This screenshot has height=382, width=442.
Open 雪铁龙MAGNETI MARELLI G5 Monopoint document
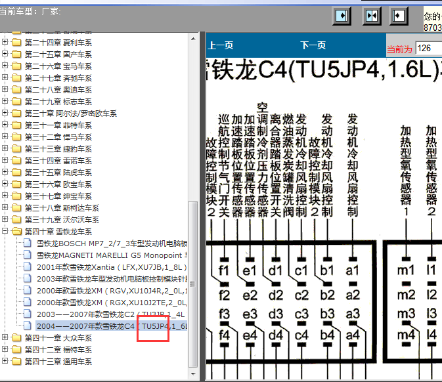point(112,255)
